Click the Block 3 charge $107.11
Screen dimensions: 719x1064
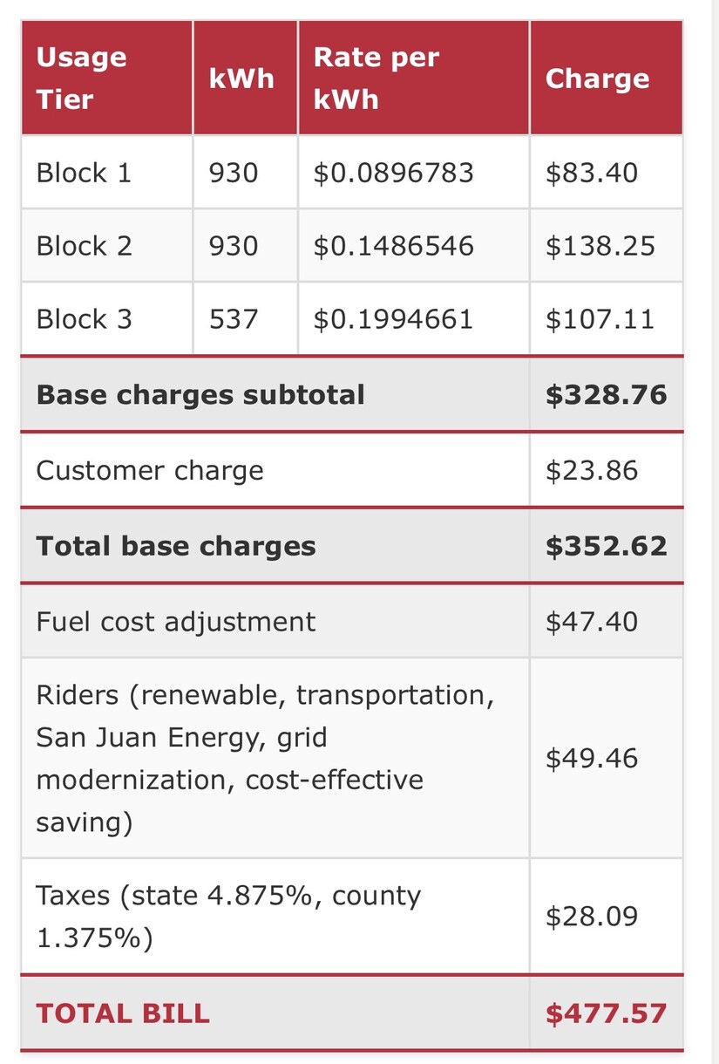600,319
